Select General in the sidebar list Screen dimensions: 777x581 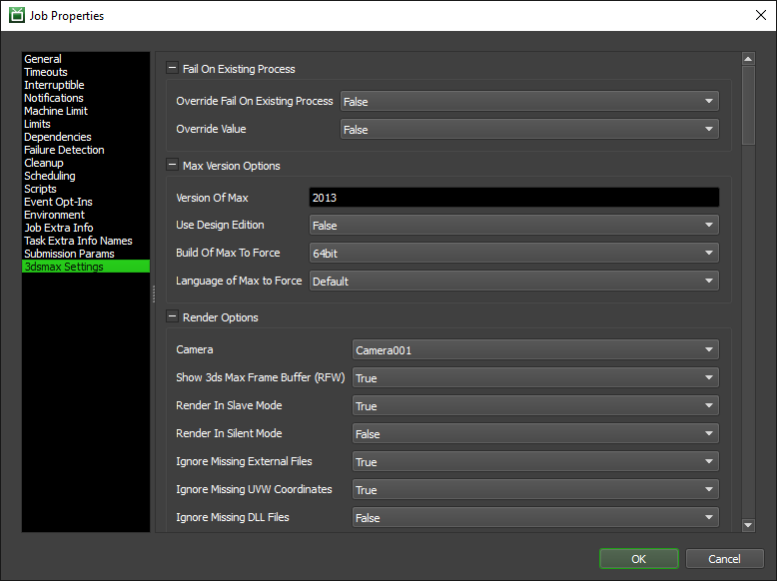point(43,59)
